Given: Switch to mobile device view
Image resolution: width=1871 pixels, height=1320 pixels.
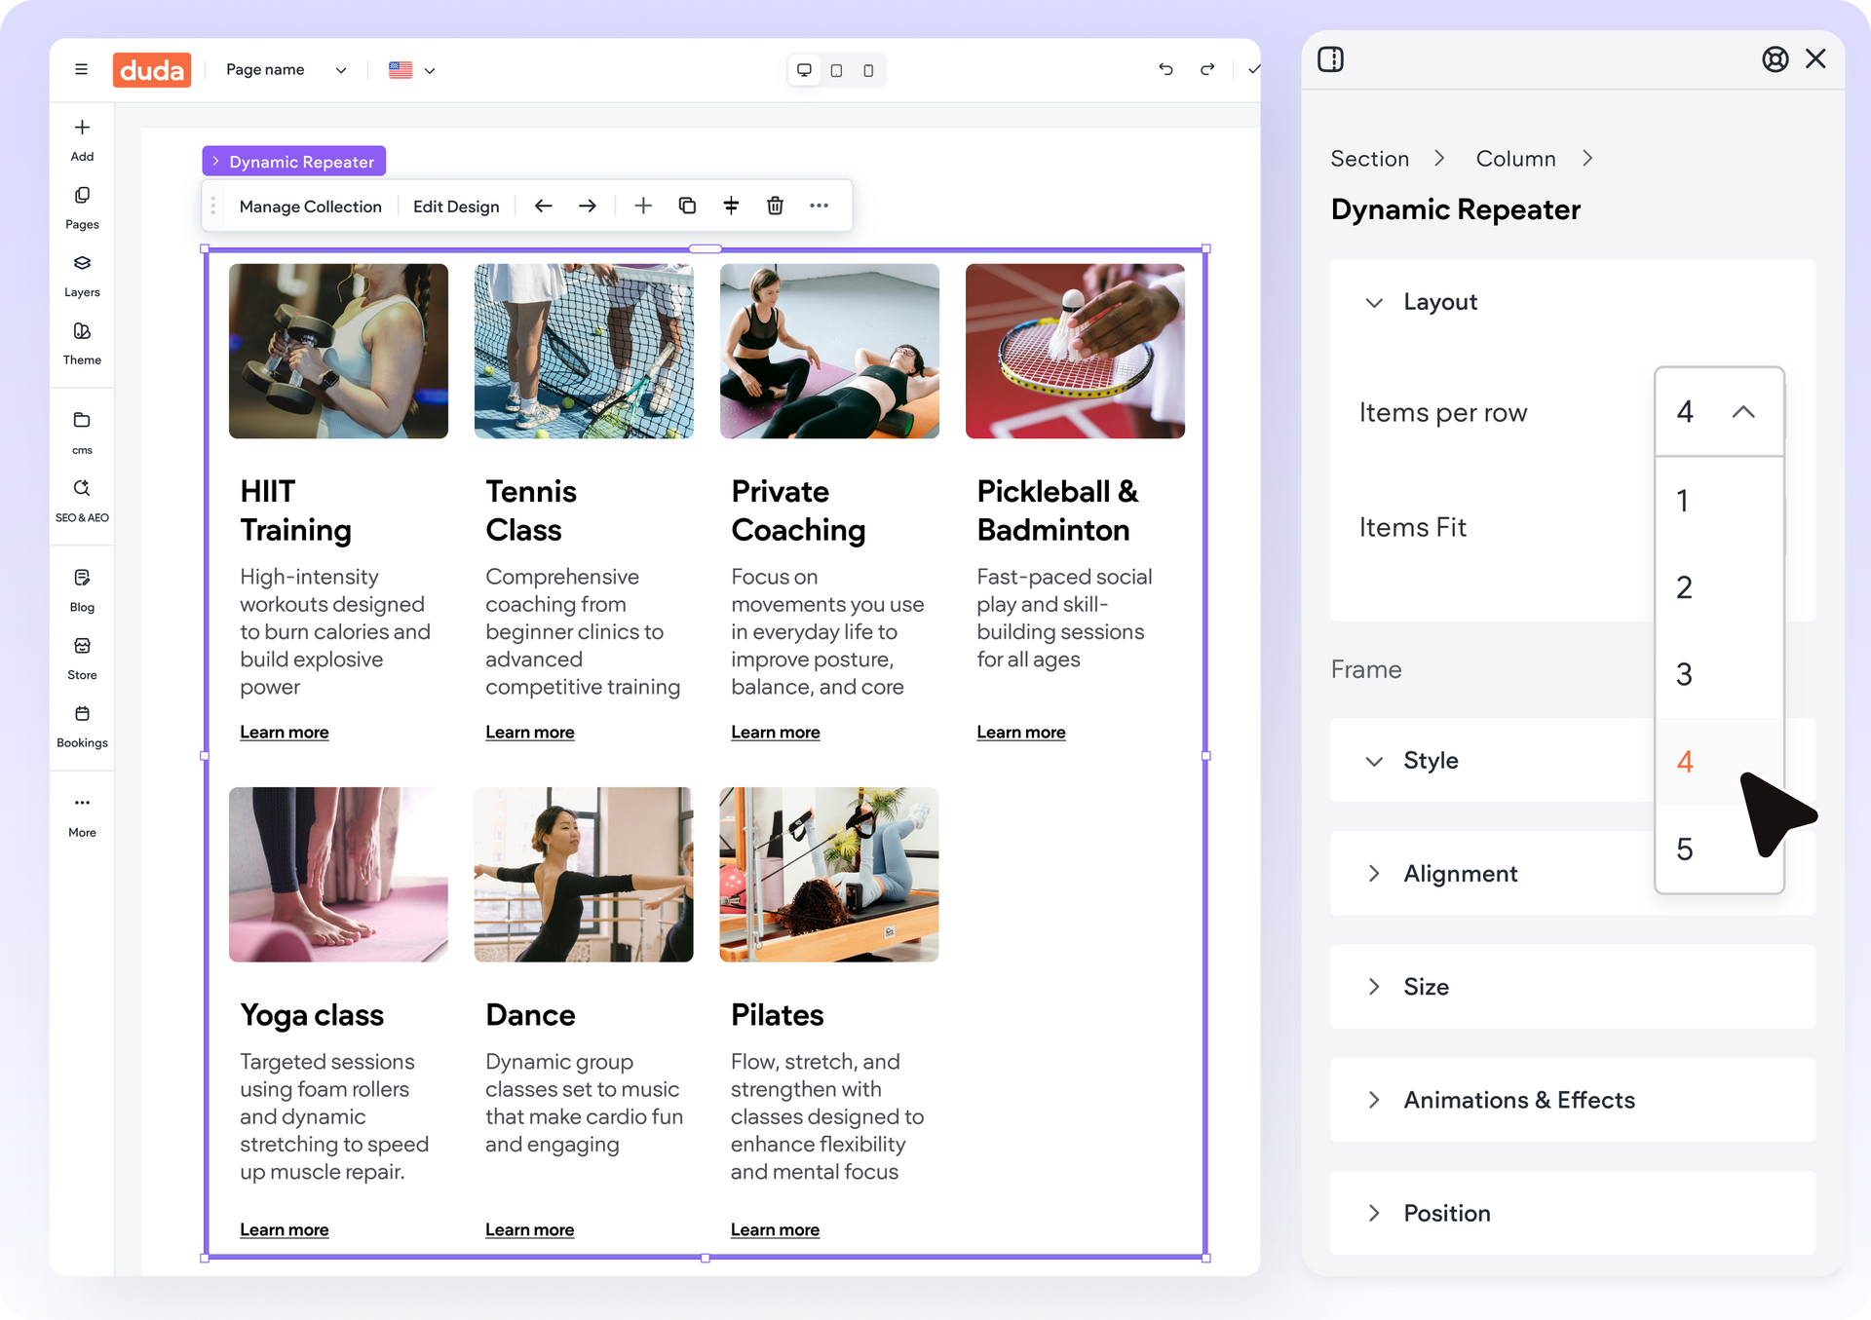Looking at the screenshot, I should [868, 70].
